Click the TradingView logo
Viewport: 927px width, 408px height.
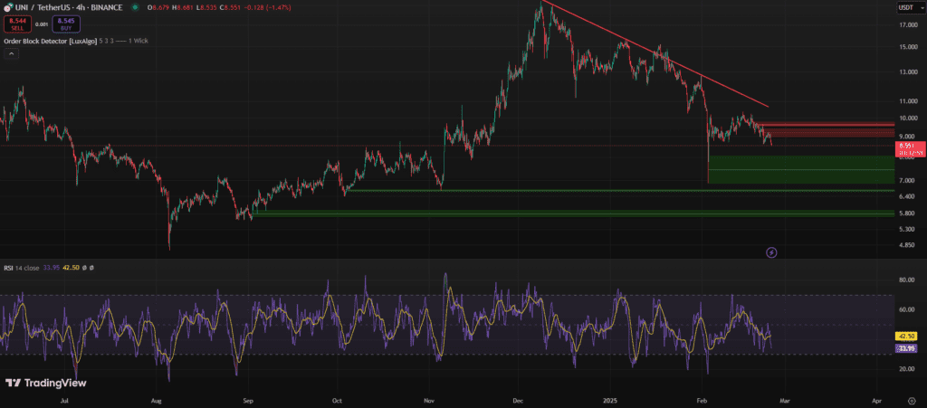(x=39, y=383)
